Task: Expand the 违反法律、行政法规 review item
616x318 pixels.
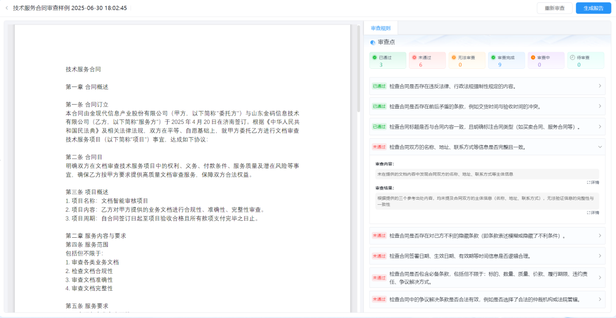Action: point(599,86)
